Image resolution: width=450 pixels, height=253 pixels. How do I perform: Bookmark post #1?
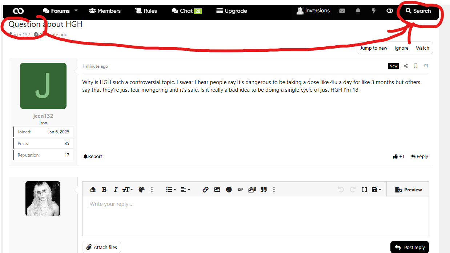[415, 66]
